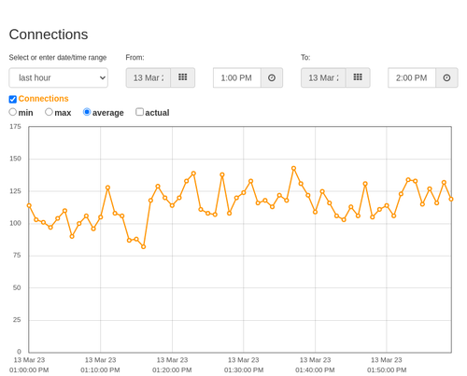This screenshot has height=376, width=467.
Task: Click the orange Connections legend label
Action: [43, 99]
